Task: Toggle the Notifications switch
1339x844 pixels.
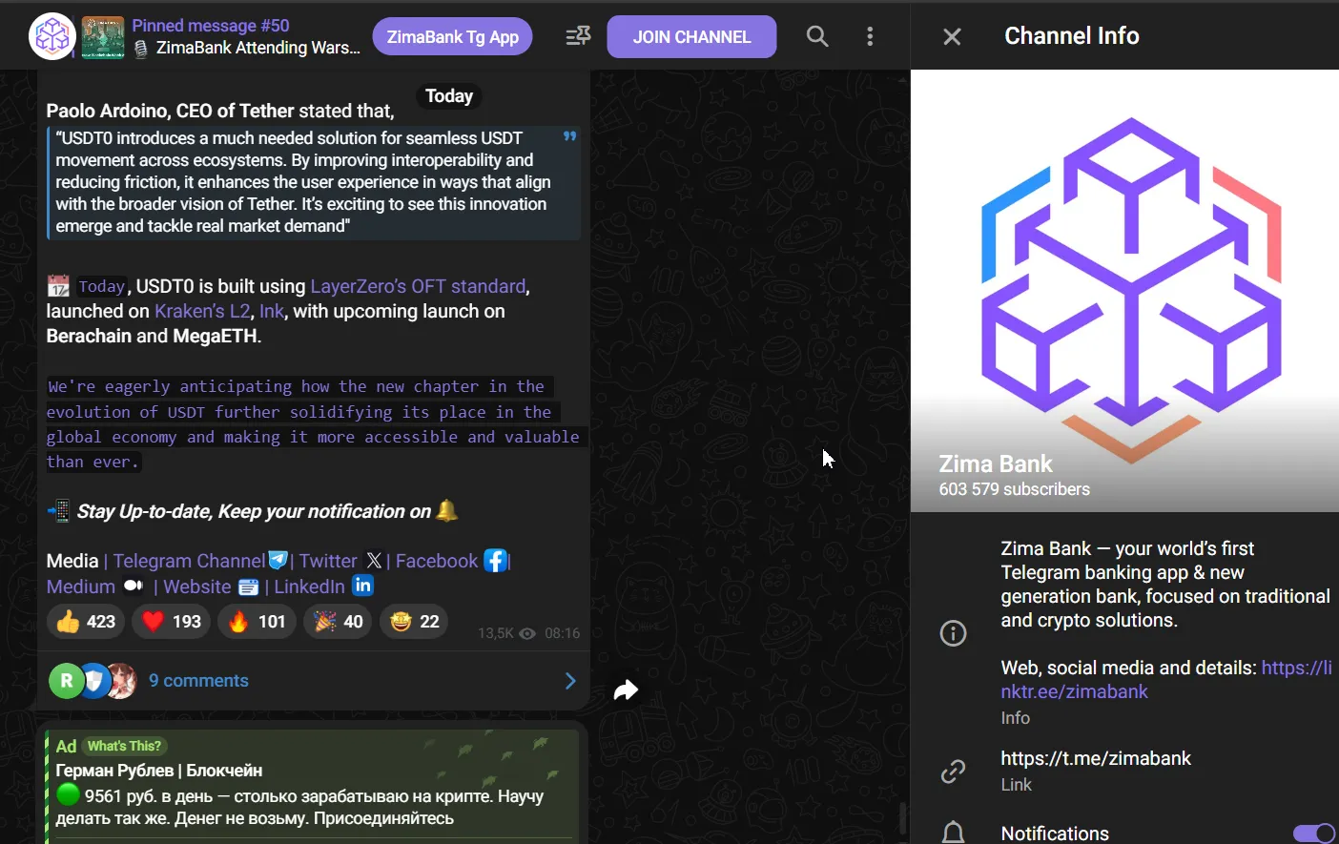Action: (x=1314, y=834)
